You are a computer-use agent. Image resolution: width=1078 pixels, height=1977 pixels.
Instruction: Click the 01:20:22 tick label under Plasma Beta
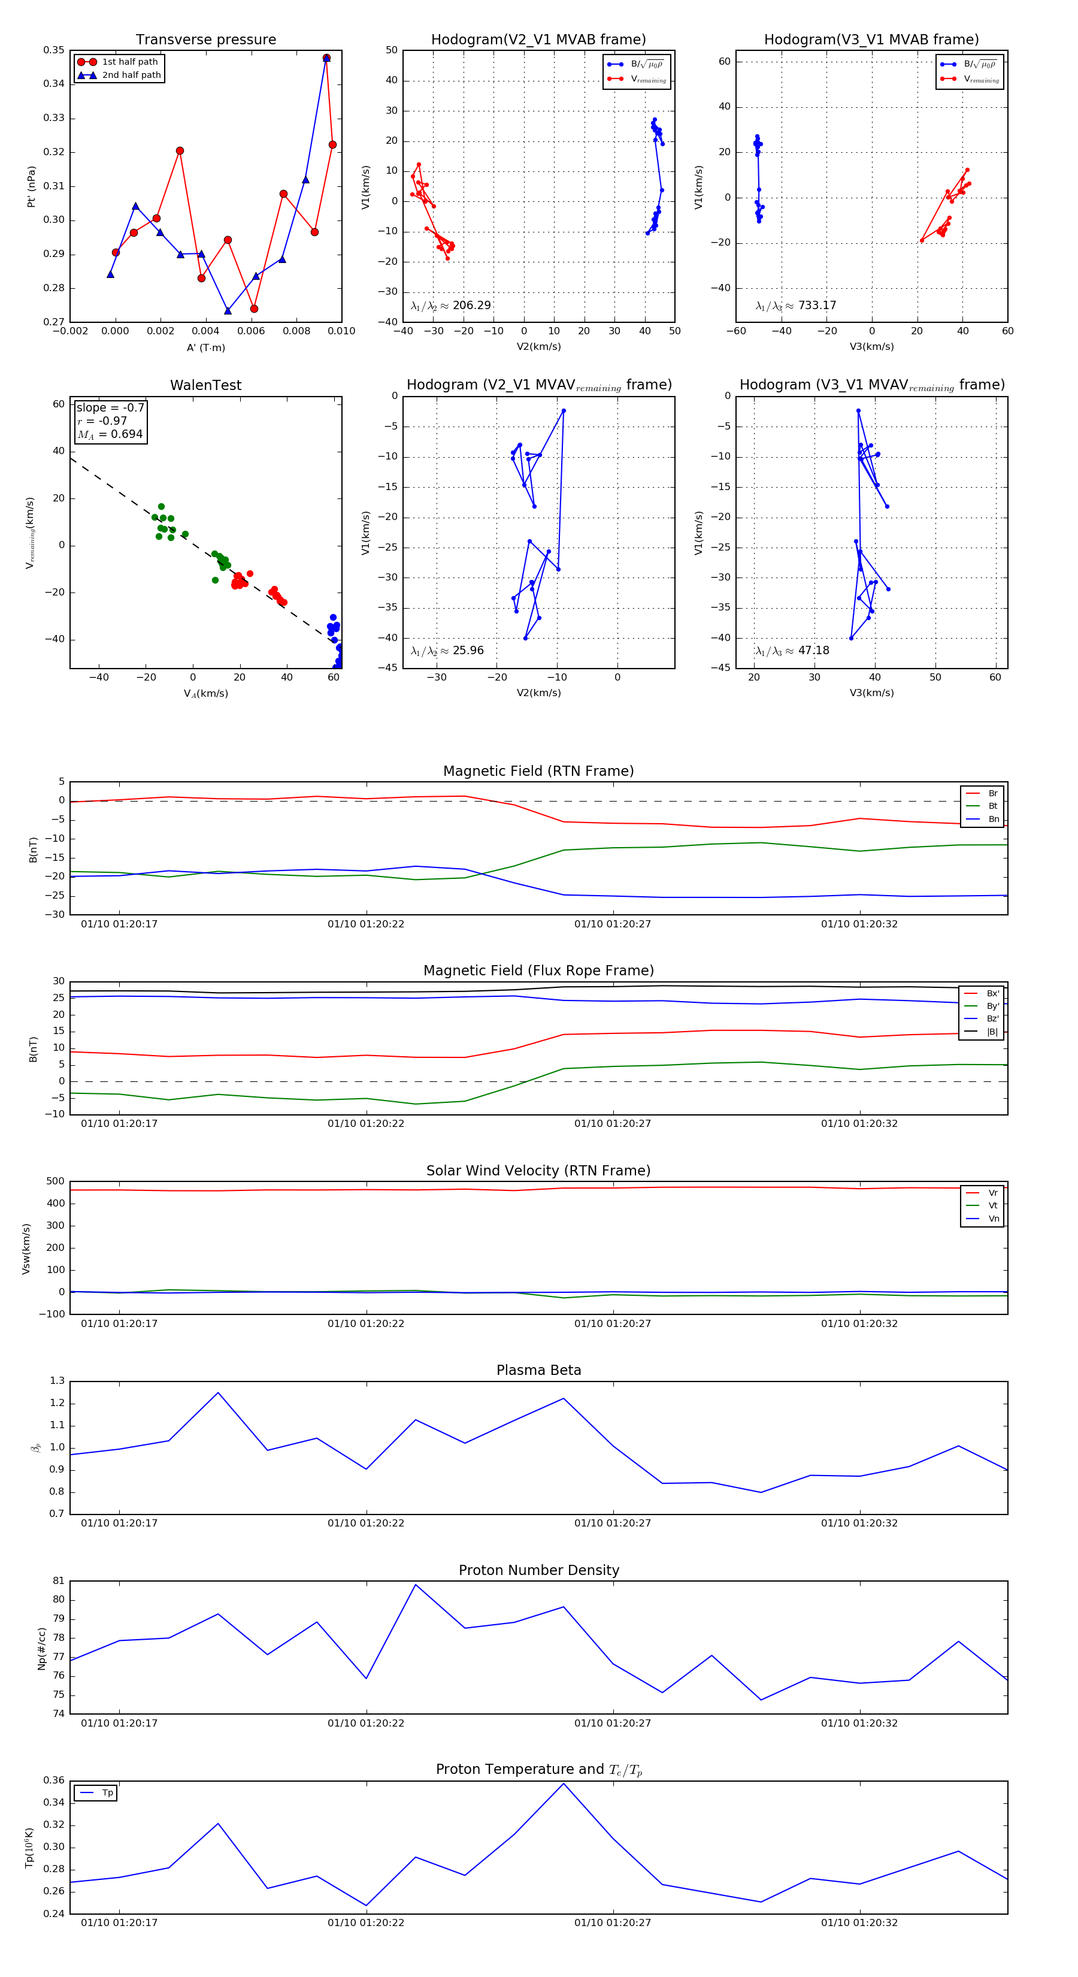click(x=366, y=1523)
